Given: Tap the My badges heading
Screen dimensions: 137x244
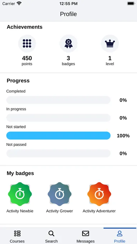Looking at the screenshot, I should tap(20, 173).
